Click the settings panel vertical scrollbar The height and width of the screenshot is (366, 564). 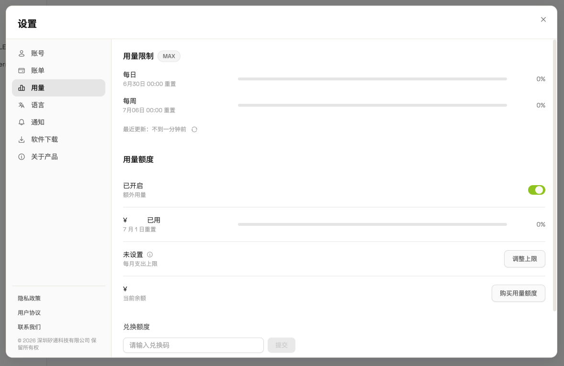(554, 175)
